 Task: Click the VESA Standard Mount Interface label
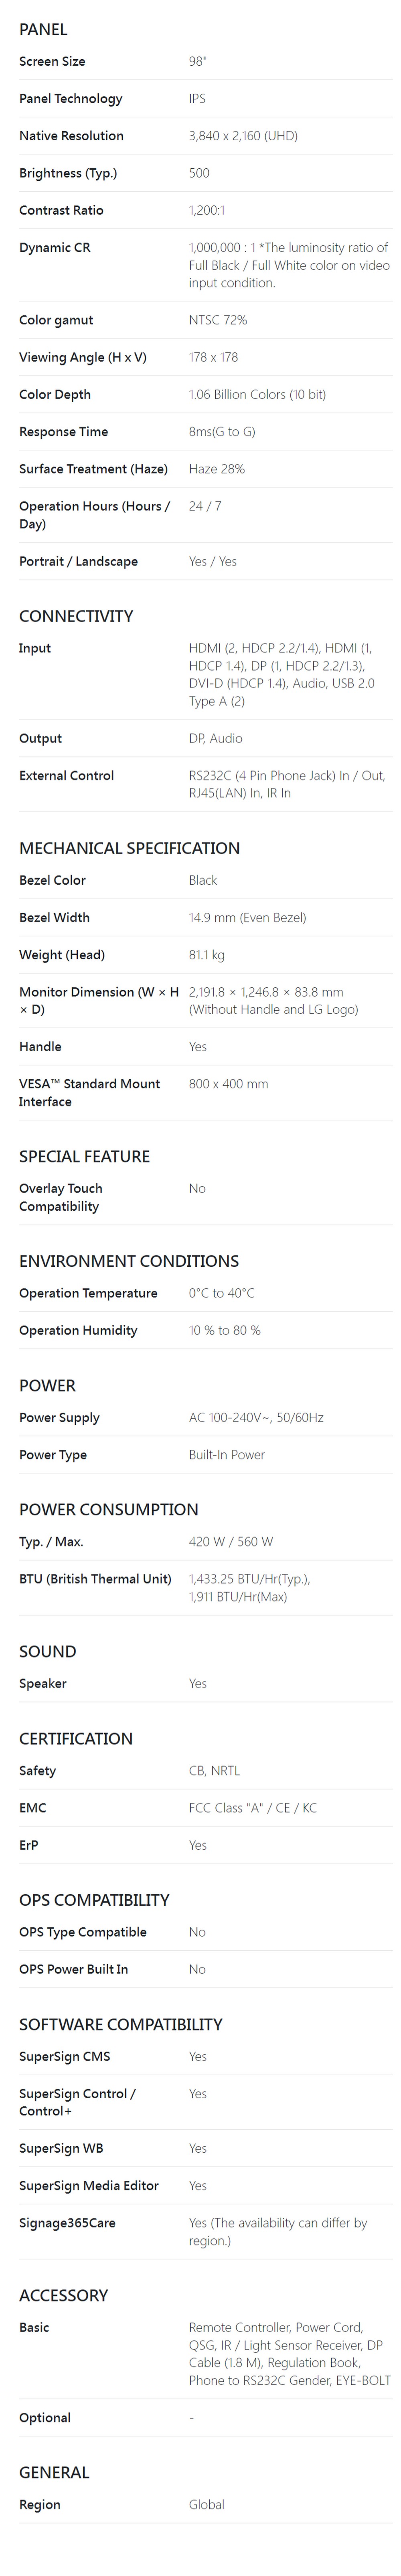(89, 1092)
